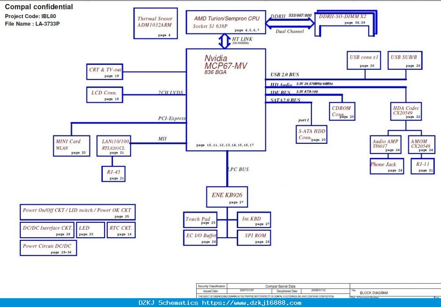
Task: Select the Touch Pad block
Action: pyautogui.click(x=200, y=220)
